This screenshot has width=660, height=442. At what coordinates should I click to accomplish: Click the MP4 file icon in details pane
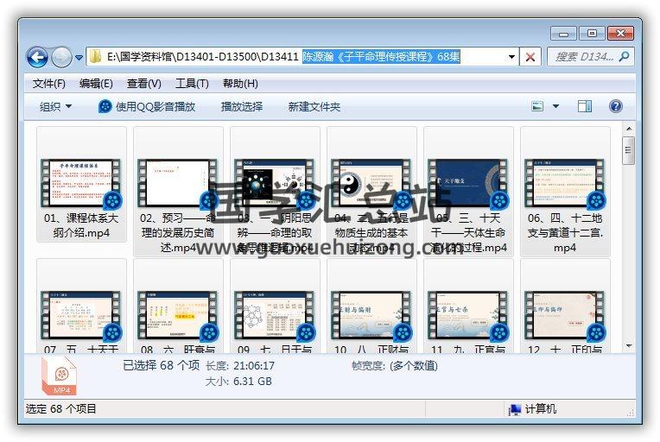click(x=60, y=376)
